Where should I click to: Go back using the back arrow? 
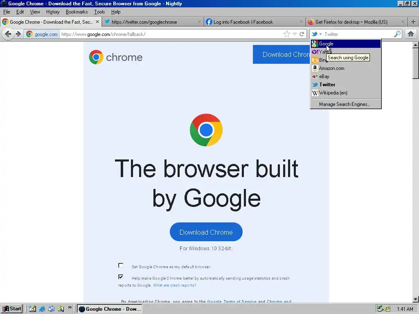click(8, 34)
